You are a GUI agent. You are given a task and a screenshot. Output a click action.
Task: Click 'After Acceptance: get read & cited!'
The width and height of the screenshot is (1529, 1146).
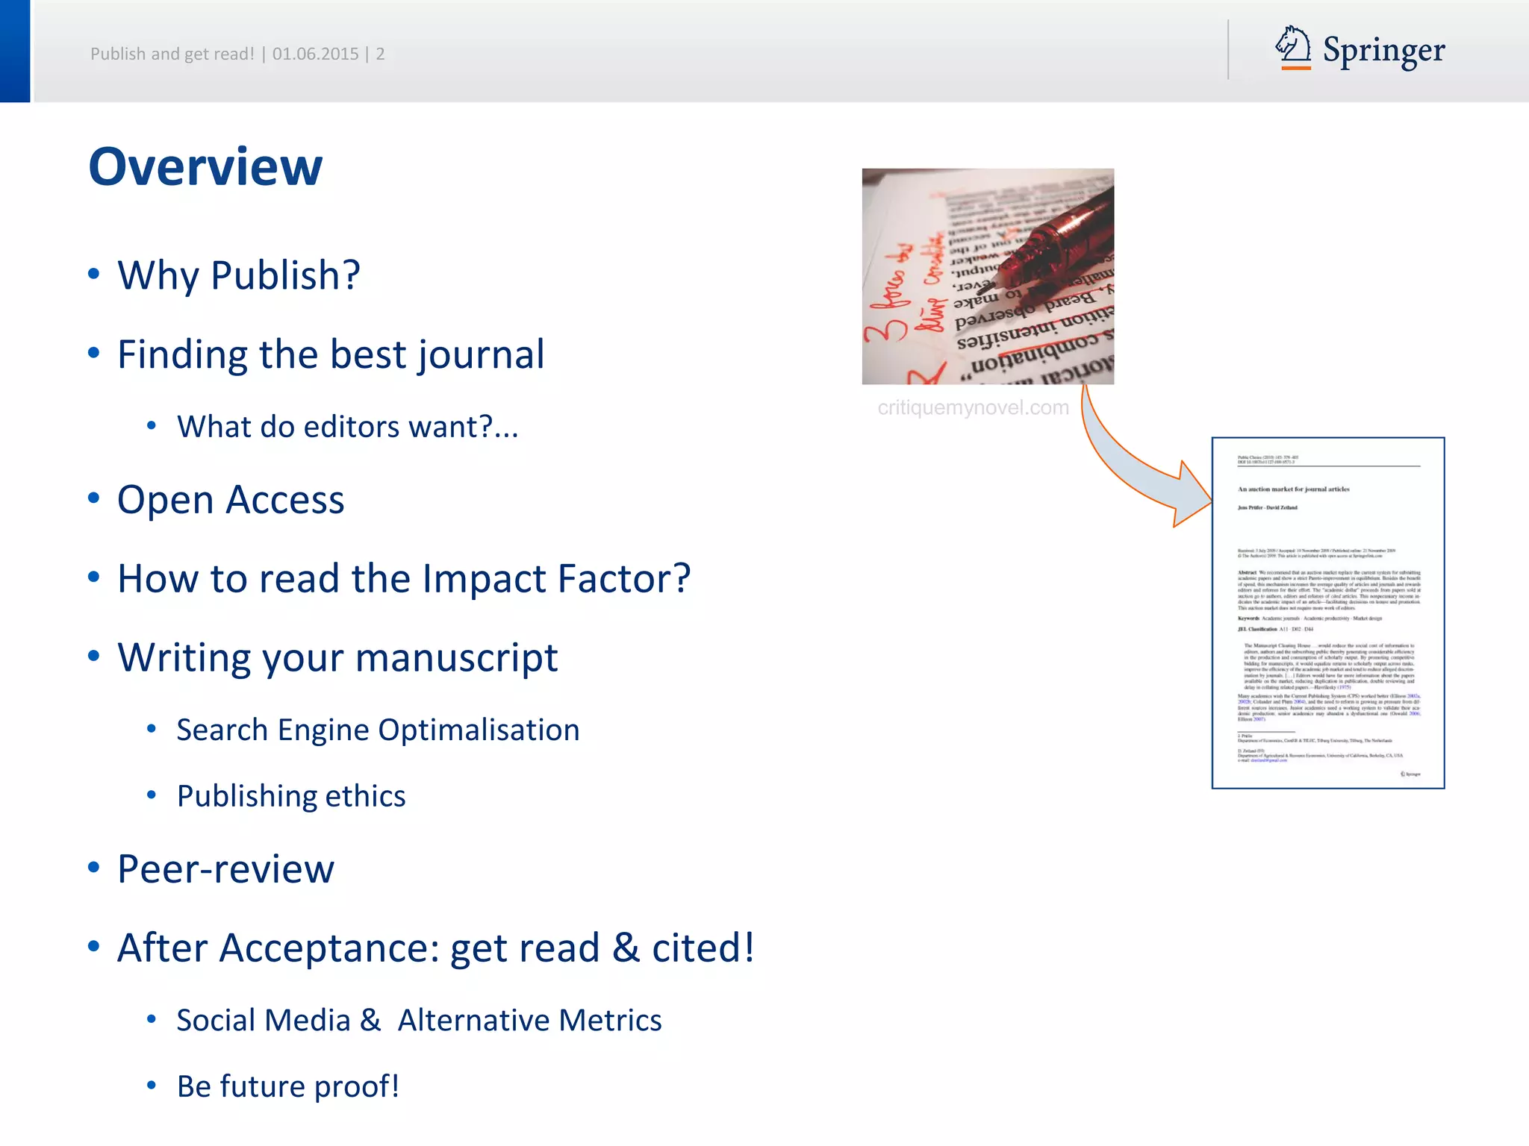click(x=436, y=948)
